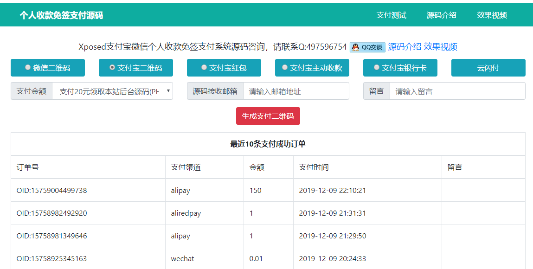Viewport: 533px width, 269px height.
Task: Click the payment time 2019-12-09 21:31:31
Action: [333, 213]
